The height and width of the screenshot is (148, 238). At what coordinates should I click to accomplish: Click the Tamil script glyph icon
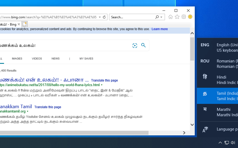point(205,94)
